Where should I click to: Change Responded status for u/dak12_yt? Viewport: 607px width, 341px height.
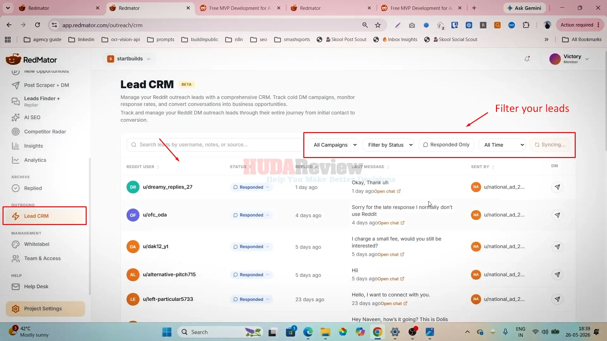click(x=251, y=247)
